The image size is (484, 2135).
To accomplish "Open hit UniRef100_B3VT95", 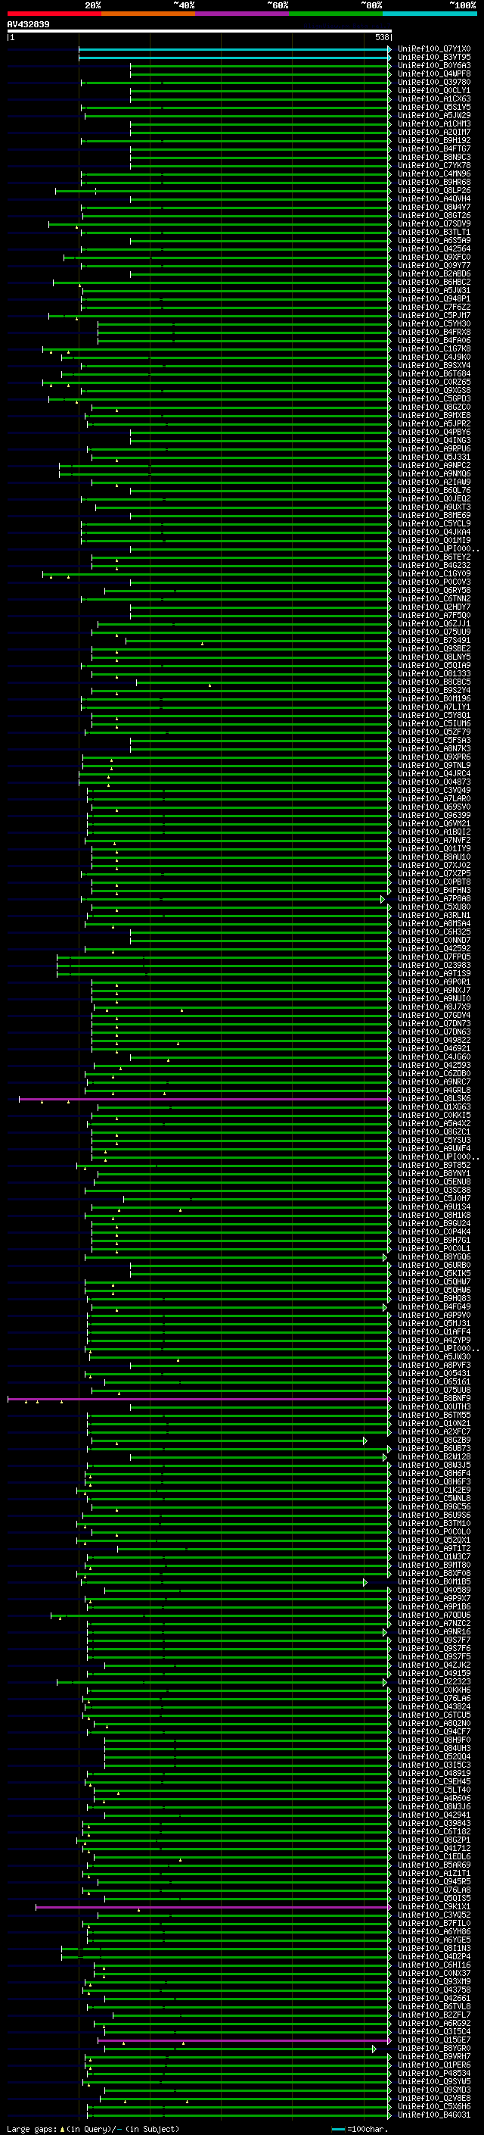I will (x=434, y=58).
